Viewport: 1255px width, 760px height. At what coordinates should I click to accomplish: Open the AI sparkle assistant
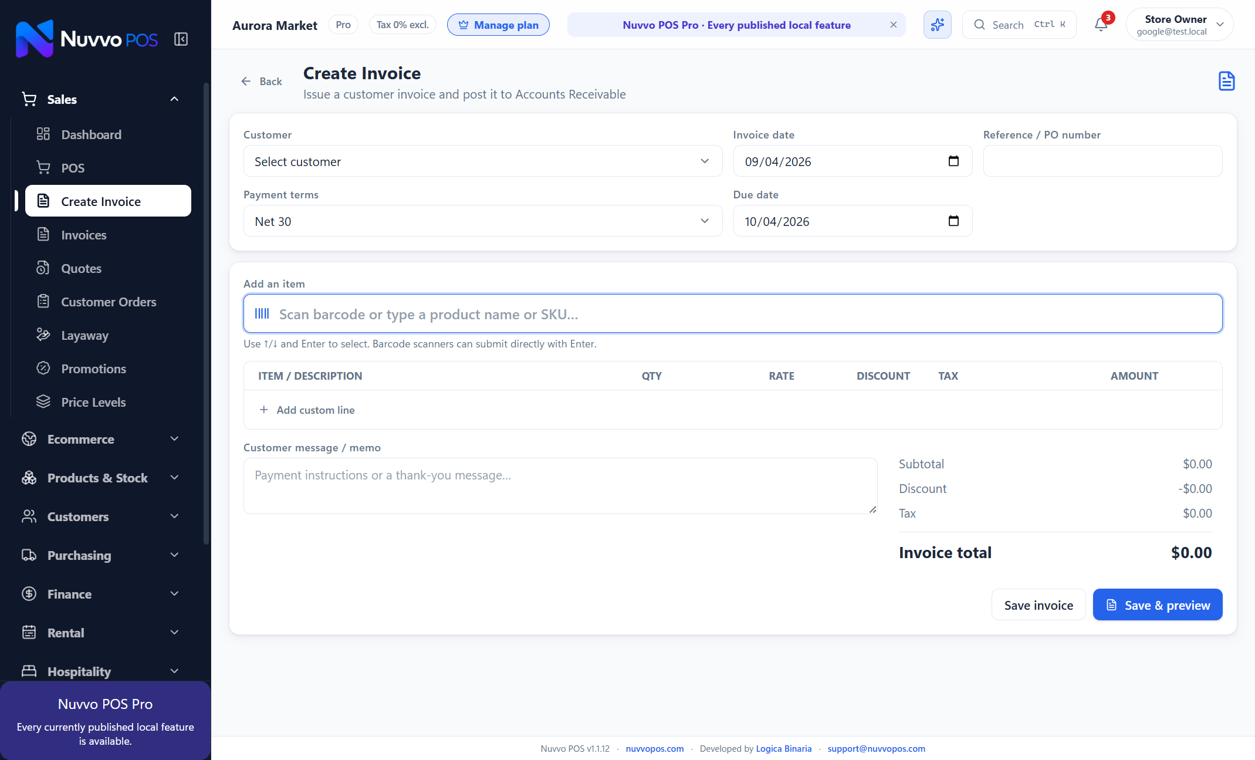tap(937, 25)
